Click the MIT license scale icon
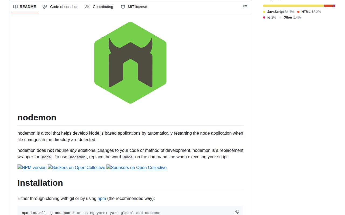Screen dimensions: 345x215 point(123,7)
